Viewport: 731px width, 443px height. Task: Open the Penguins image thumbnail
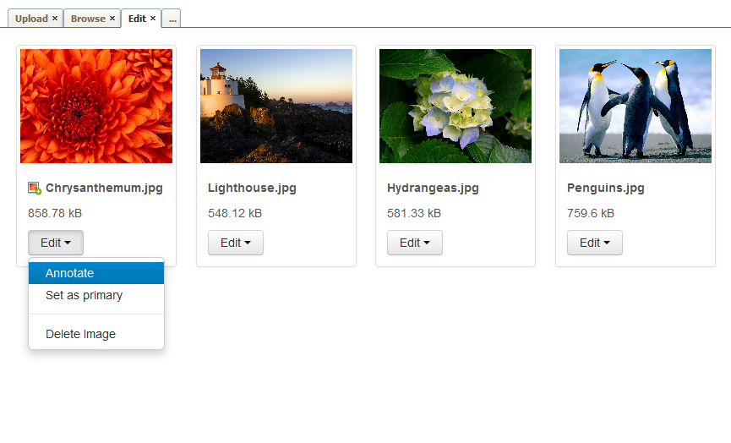click(636, 106)
